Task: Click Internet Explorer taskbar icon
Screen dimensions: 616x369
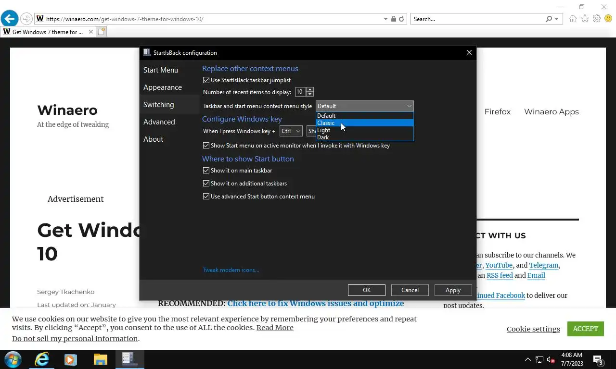Action: (x=42, y=359)
